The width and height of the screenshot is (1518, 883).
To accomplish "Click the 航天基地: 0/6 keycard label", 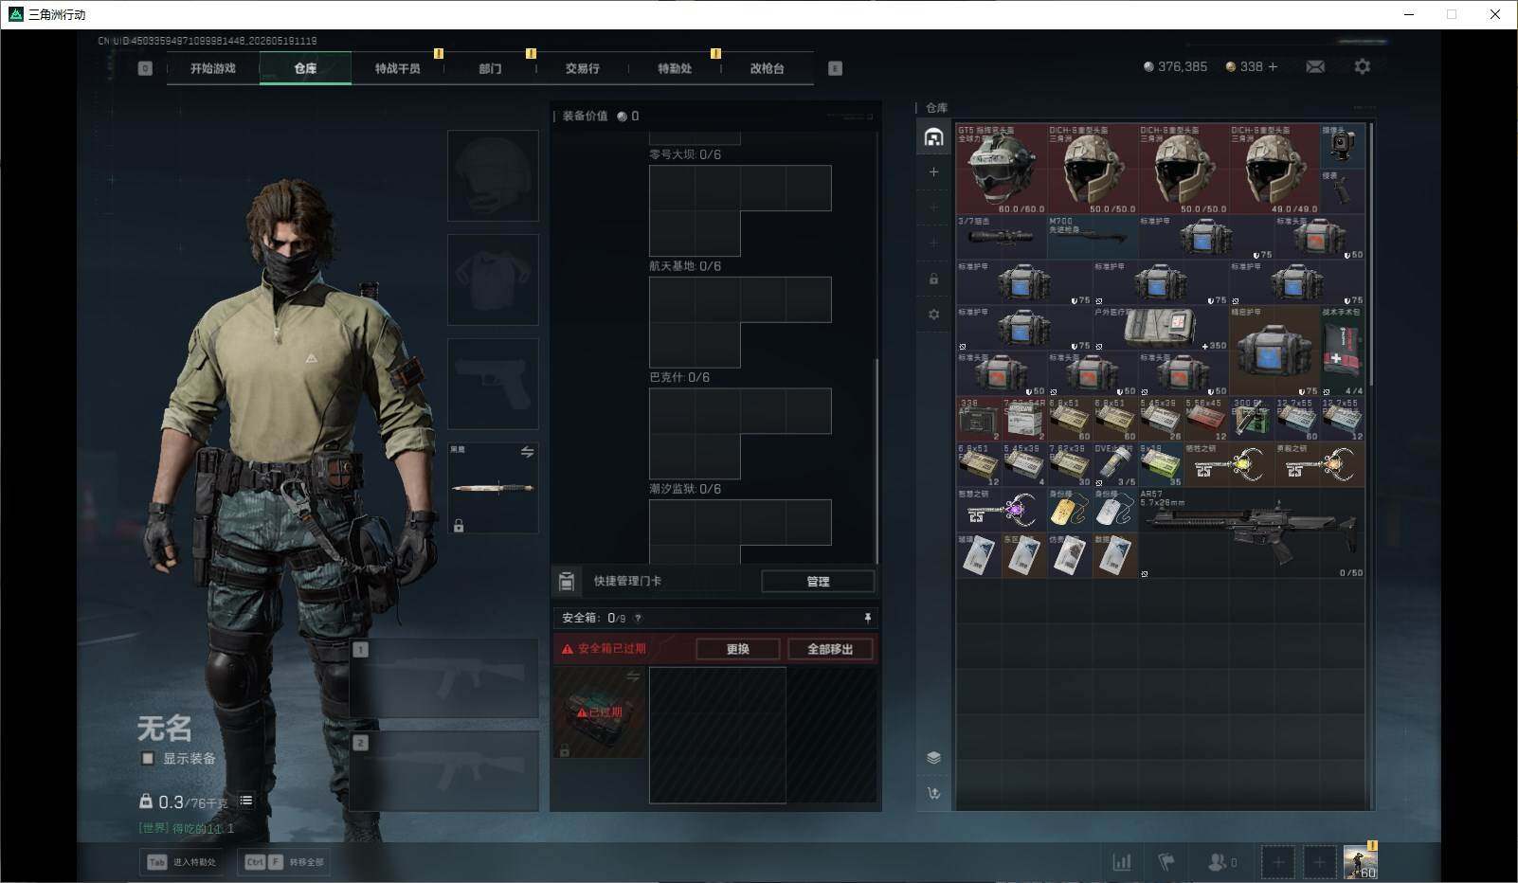I will click(685, 266).
